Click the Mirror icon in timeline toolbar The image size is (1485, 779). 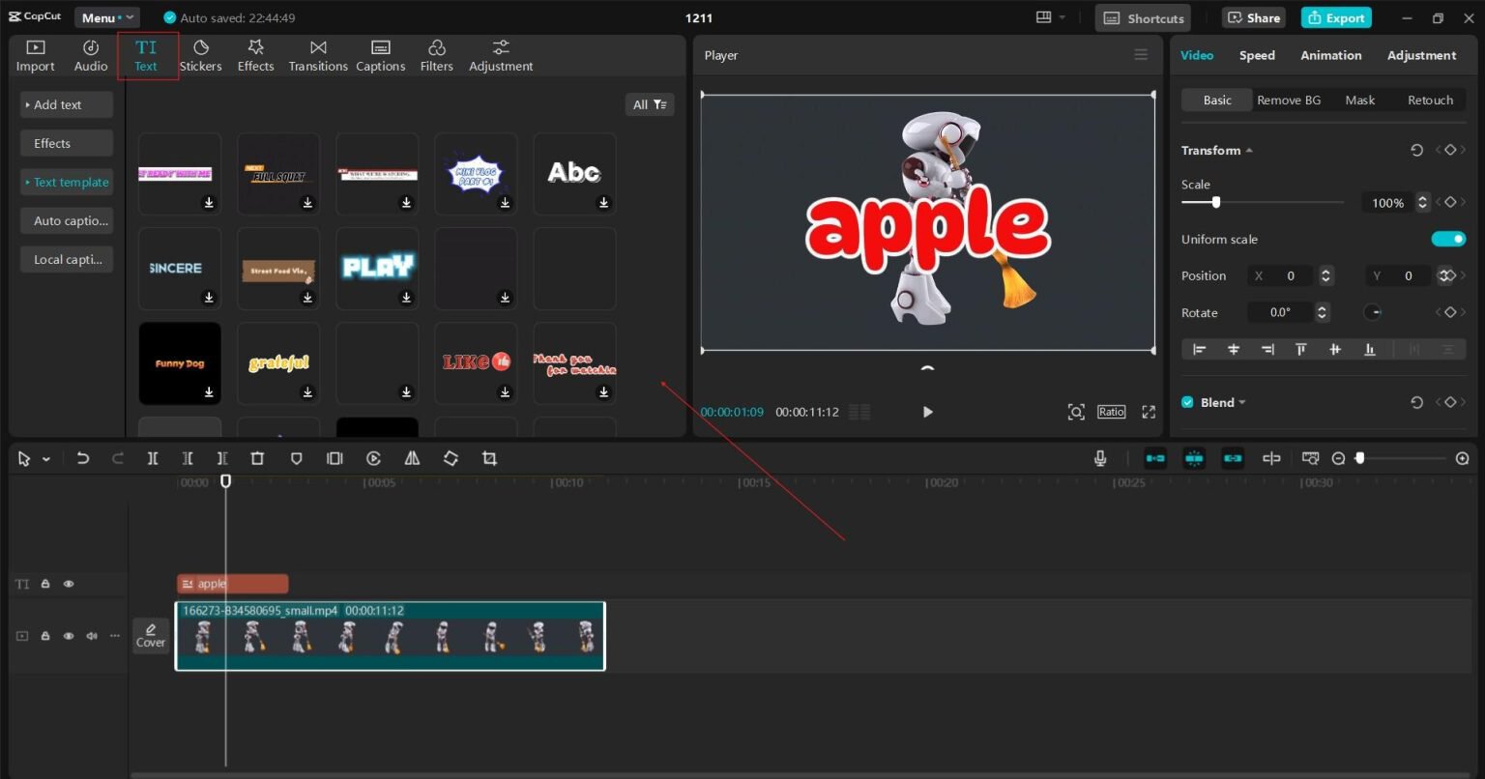click(411, 458)
